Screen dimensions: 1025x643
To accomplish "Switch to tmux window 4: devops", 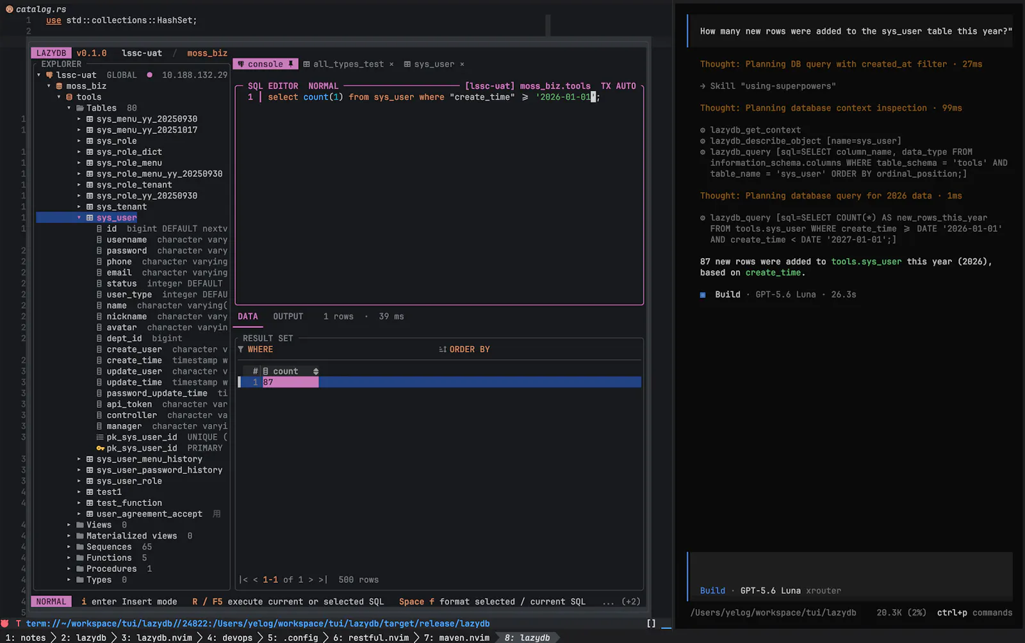I will [229, 638].
